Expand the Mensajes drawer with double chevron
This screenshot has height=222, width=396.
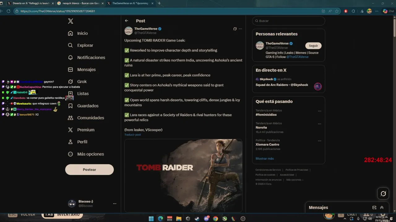click(382, 208)
